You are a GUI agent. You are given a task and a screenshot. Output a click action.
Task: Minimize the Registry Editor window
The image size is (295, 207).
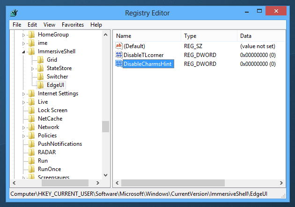point(247,11)
